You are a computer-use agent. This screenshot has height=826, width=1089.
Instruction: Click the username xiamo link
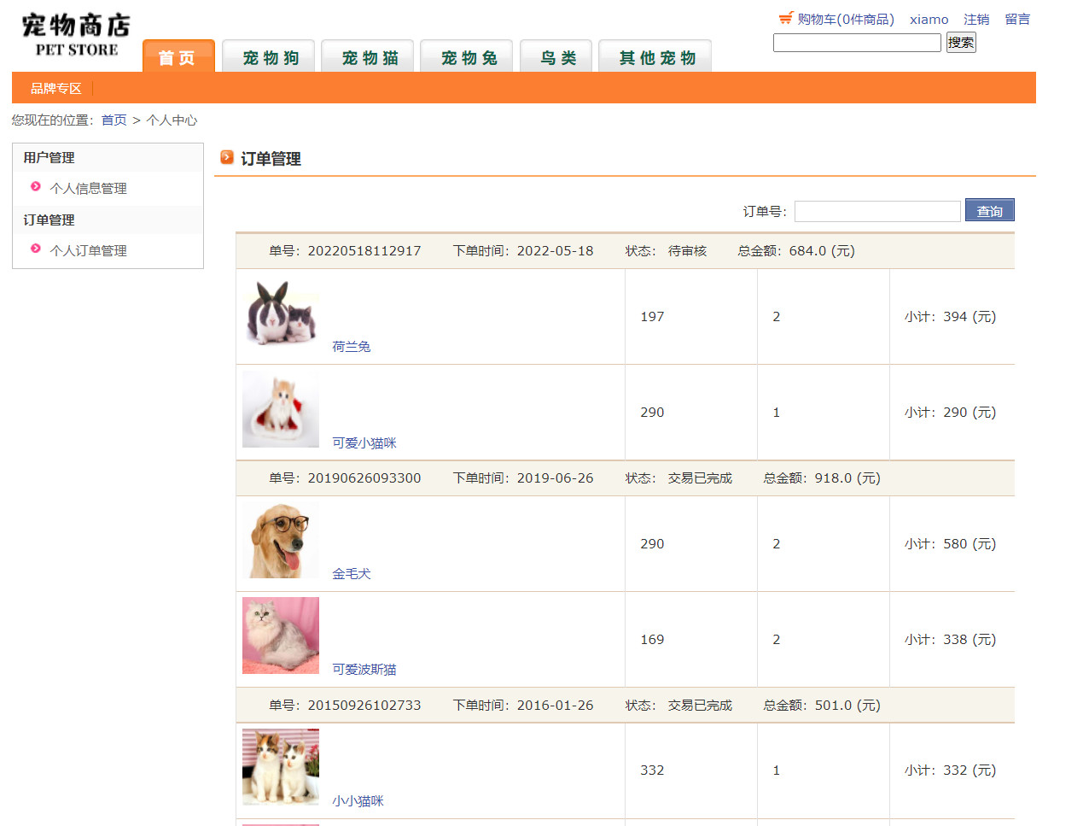[x=929, y=18]
